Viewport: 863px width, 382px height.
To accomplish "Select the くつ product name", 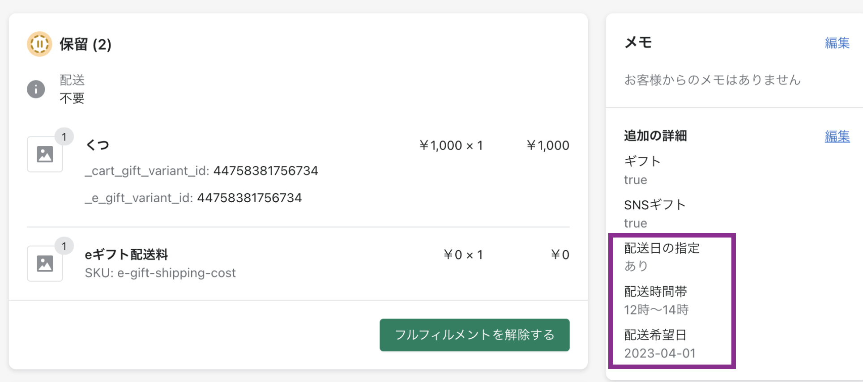I will click(x=97, y=145).
